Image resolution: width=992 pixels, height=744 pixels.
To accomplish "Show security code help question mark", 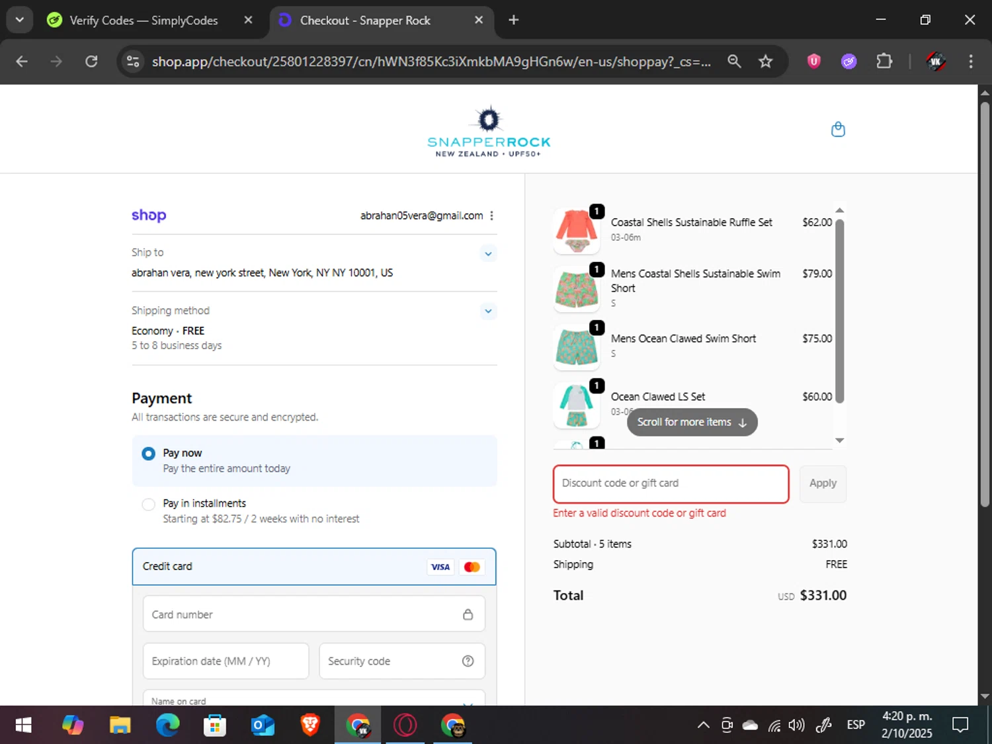I will pos(468,661).
